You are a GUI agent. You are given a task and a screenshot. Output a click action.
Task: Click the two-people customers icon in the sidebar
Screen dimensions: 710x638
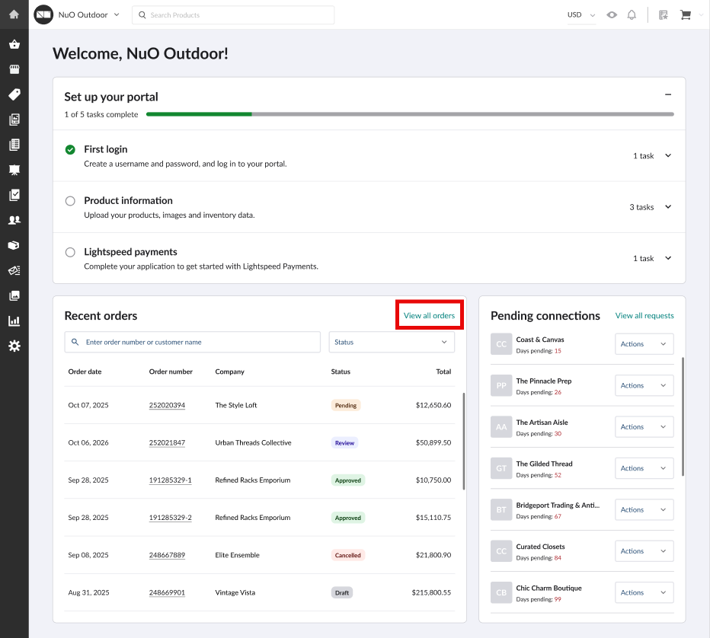point(14,220)
